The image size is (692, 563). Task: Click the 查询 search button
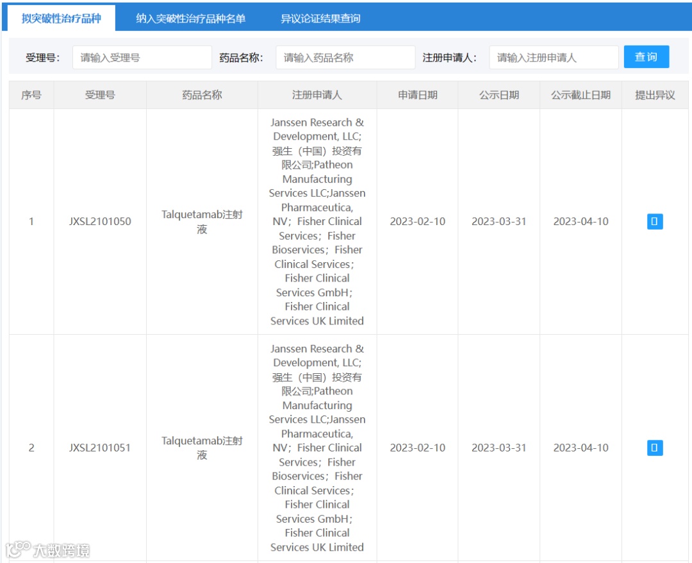pyautogui.click(x=646, y=57)
